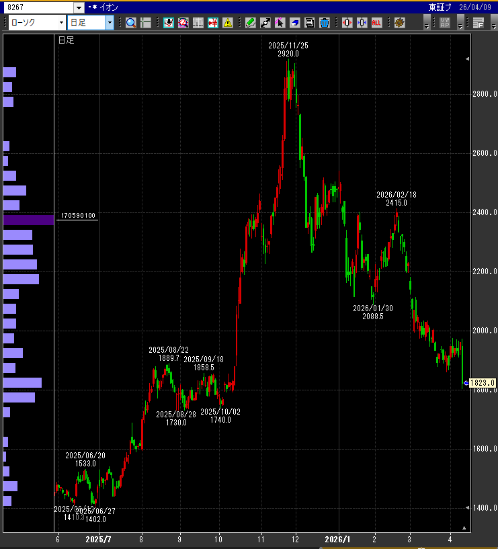Select the eraser tool
This screenshot has width=498, height=549.
pos(295,23)
